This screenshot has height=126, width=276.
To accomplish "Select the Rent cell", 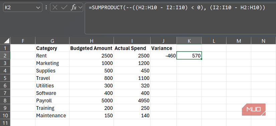I will pyautogui.click(x=52, y=56).
